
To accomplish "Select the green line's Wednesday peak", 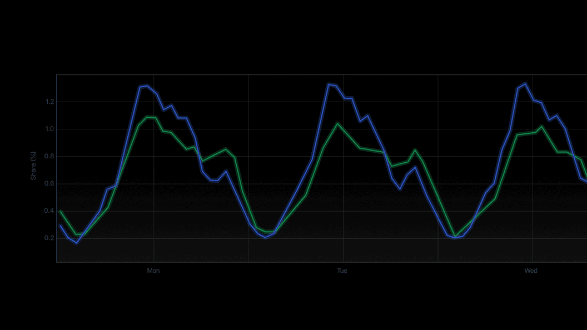I will 542,126.
